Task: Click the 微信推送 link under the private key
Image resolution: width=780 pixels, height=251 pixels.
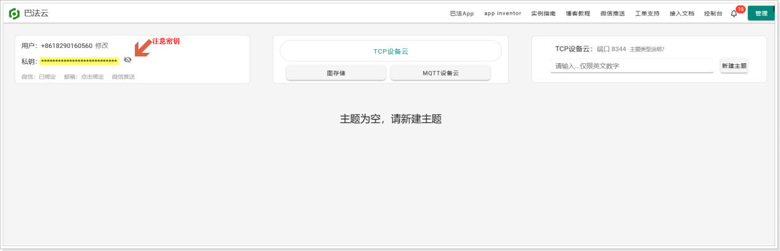Action: [x=123, y=77]
